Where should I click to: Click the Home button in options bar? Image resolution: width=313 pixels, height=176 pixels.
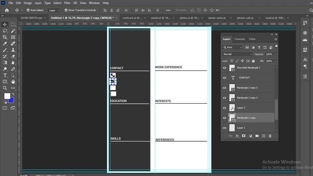(7, 10)
